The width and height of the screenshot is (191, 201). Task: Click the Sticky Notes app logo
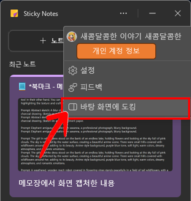[14, 13]
